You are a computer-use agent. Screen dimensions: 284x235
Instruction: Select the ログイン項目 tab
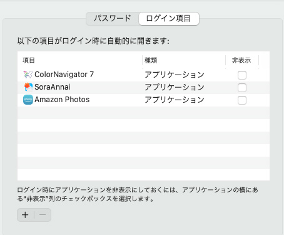(169, 19)
